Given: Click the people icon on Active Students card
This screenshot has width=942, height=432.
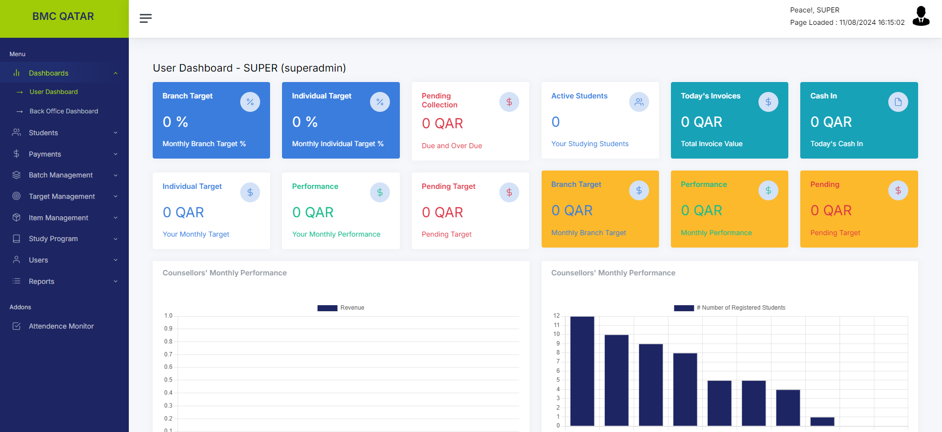Looking at the screenshot, I should tap(639, 102).
